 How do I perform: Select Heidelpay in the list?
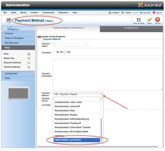(x=77, y=136)
